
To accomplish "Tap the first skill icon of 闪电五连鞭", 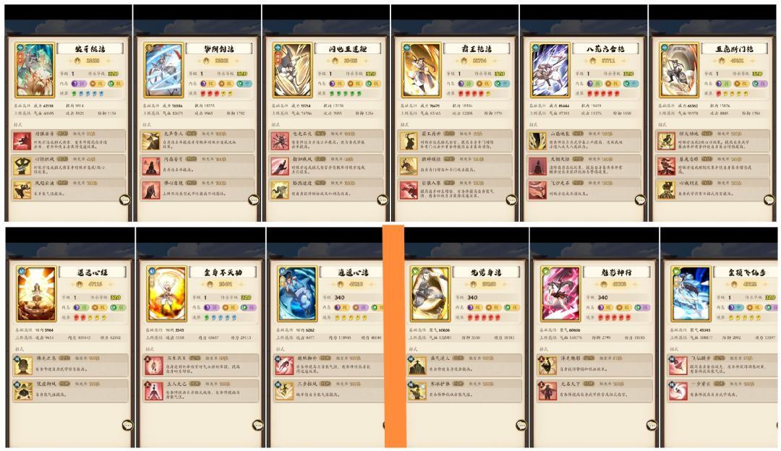I will (x=280, y=142).
